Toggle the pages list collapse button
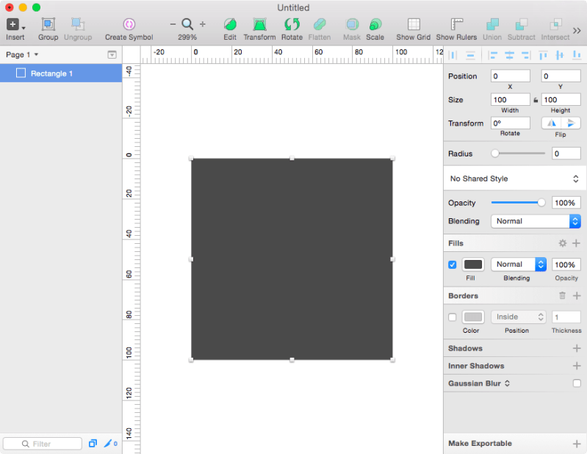This screenshot has width=587, height=454. (112, 54)
